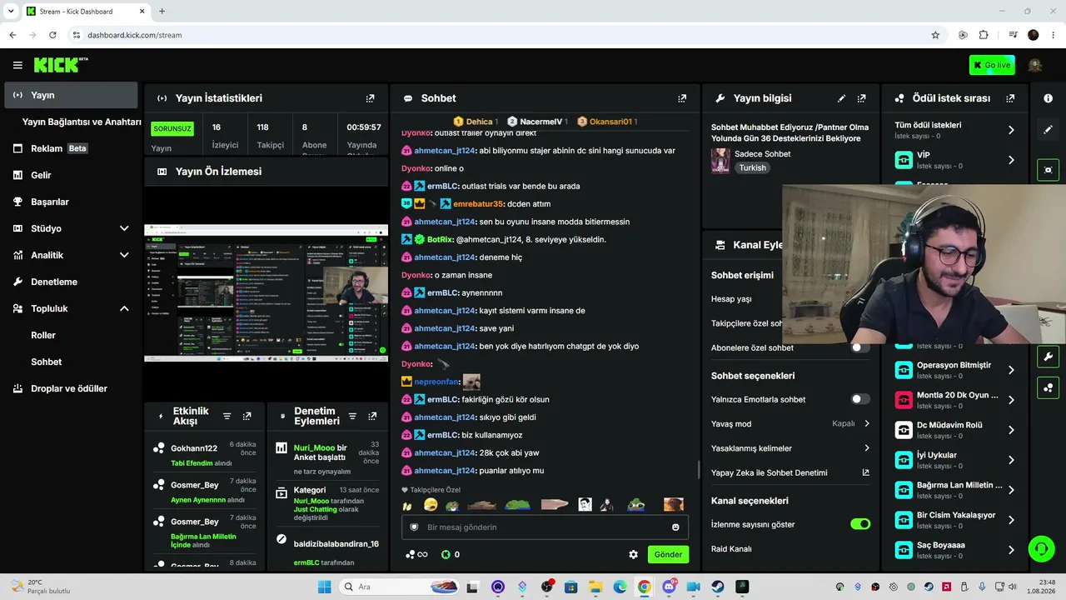Go to Reklam Beta section

click(71, 148)
